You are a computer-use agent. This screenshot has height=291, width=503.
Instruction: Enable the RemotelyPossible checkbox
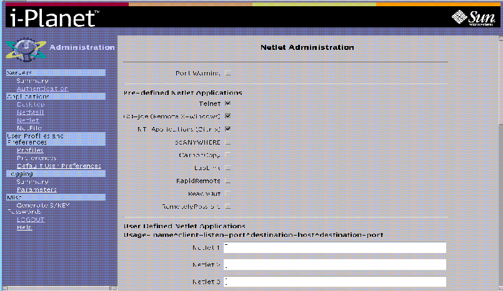point(228,207)
